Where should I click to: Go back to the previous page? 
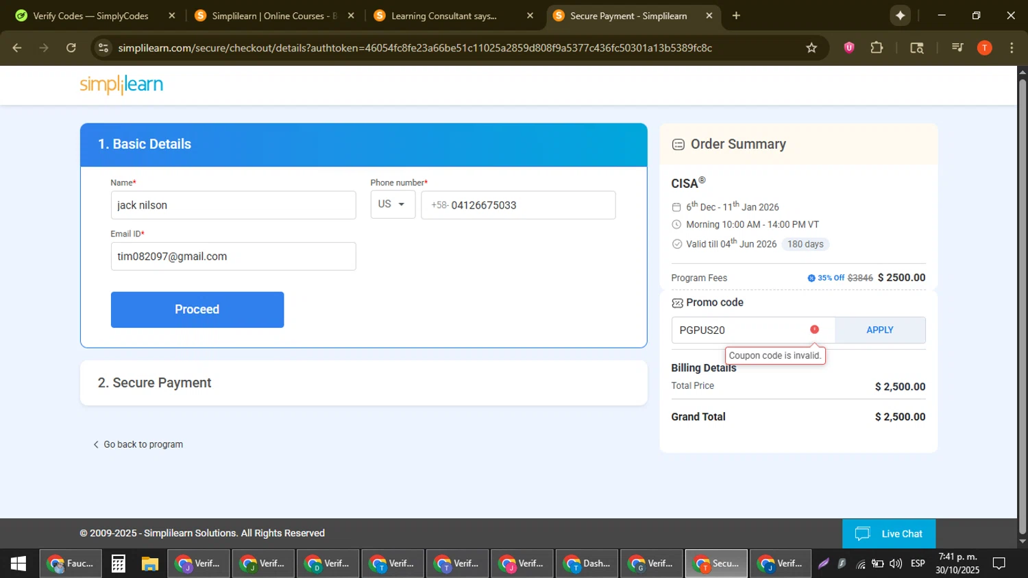17,47
